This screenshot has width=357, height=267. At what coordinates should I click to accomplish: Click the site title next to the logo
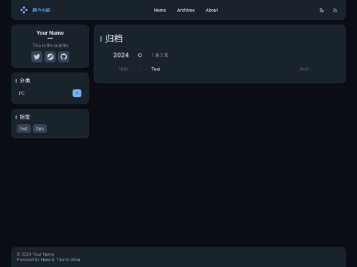tap(41, 10)
